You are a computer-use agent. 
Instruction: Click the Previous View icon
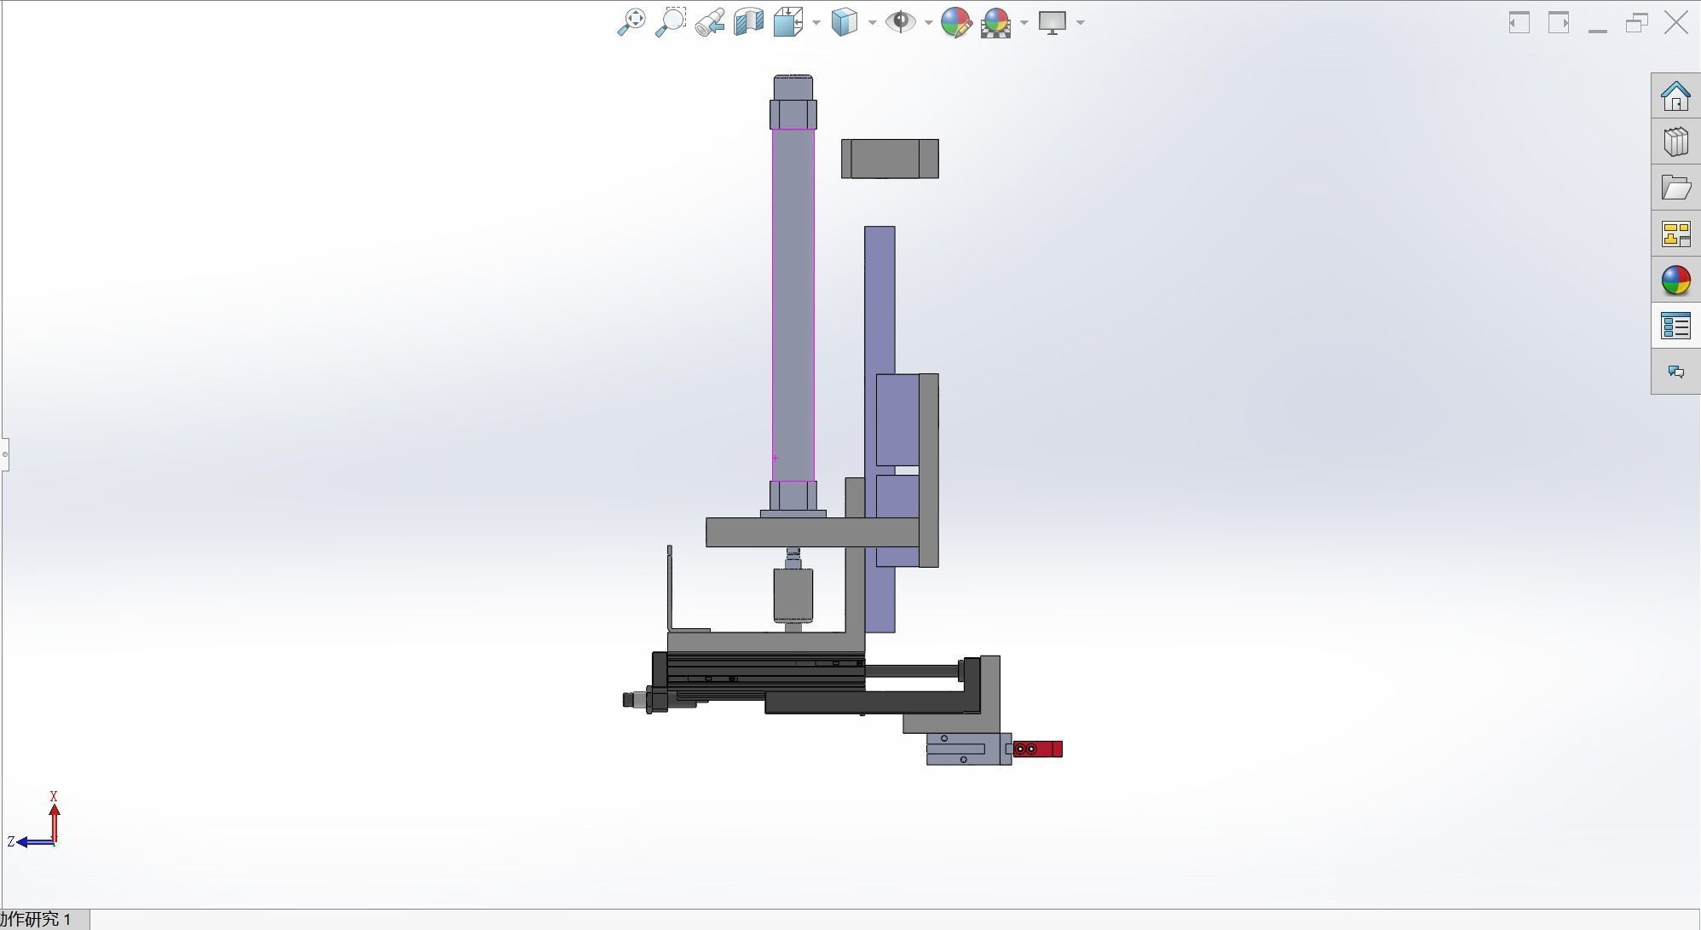709,22
